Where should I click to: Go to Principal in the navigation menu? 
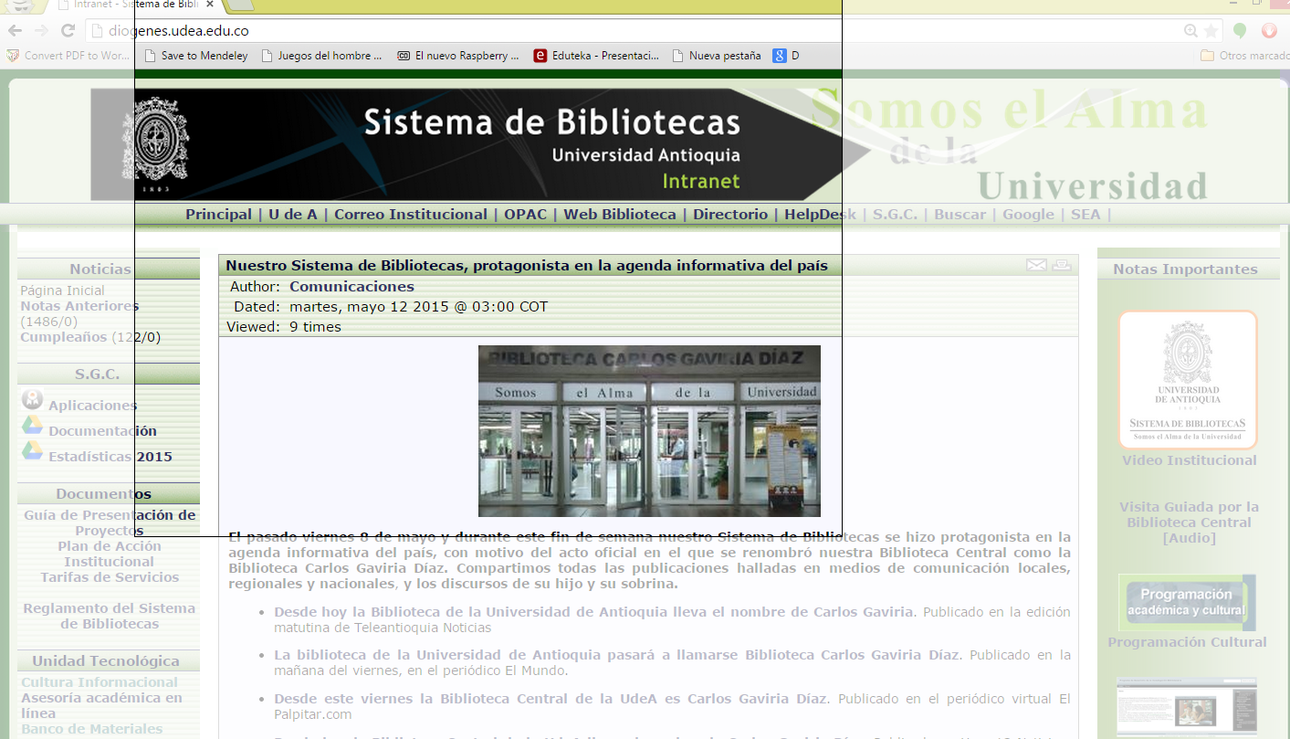click(218, 215)
